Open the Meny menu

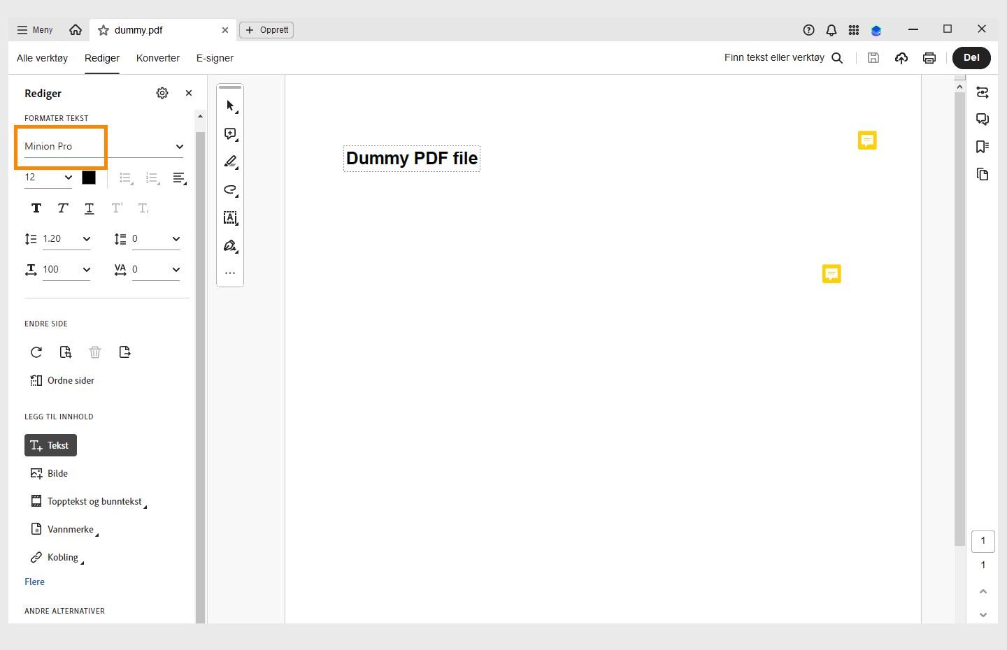tap(34, 29)
